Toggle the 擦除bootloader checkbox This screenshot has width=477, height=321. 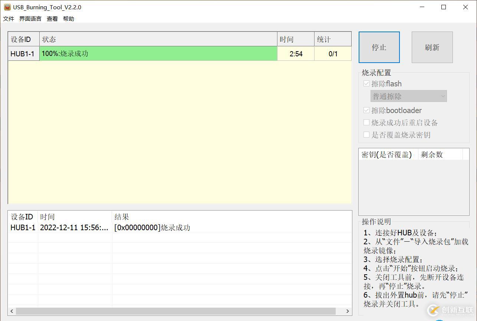click(366, 110)
